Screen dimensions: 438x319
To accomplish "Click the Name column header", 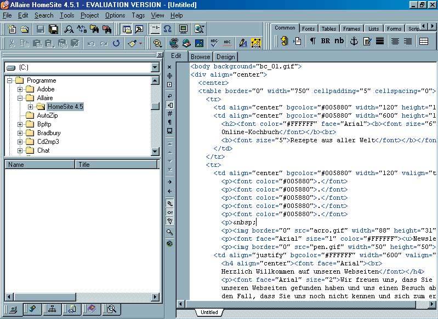I will [39, 165].
